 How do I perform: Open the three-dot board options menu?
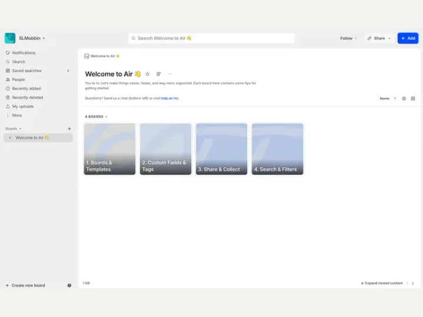(x=170, y=74)
